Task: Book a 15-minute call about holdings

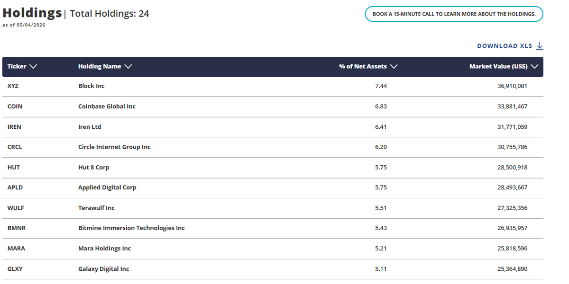Action: tap(454, 14)
